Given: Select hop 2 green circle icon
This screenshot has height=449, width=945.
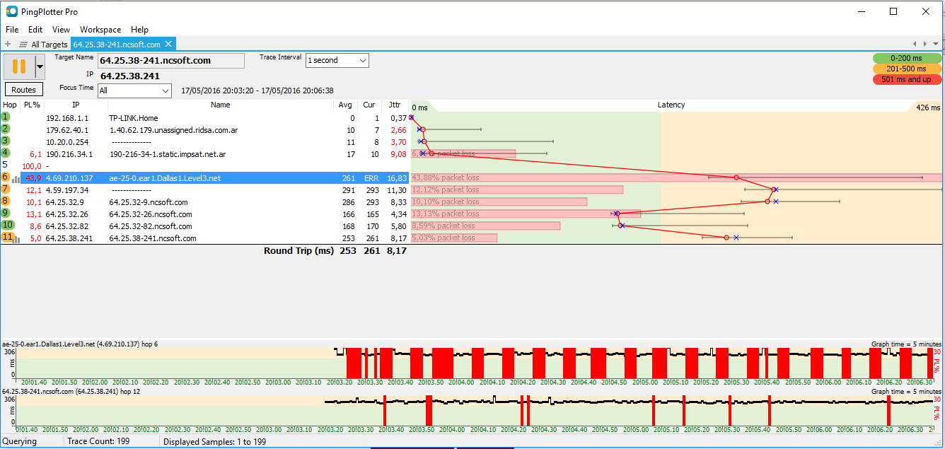Looking at the screenshot, I should tap(6, 129).
